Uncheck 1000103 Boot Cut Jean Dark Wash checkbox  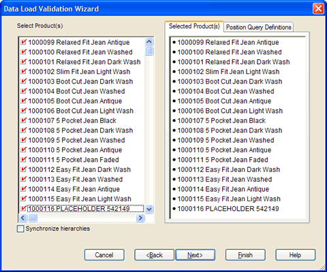pyautogui.click(x=23, y=81)
